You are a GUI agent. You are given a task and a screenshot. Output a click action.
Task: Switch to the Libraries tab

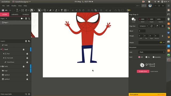pos(15,14)
